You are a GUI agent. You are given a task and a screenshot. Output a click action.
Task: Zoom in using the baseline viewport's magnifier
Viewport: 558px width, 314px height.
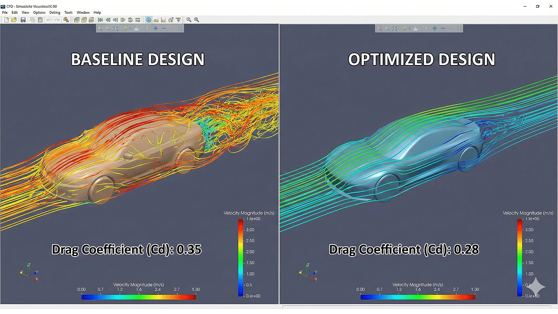click(100, 28)
